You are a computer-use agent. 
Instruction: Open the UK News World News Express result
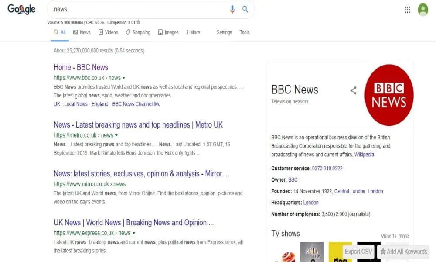[134, 223]
